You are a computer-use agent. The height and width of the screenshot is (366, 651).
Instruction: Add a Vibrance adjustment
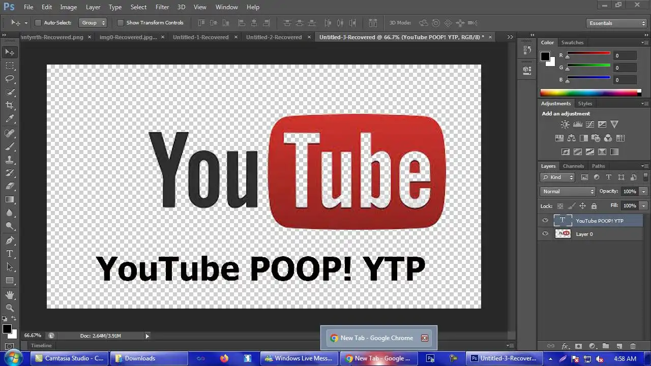pos(614,124)
